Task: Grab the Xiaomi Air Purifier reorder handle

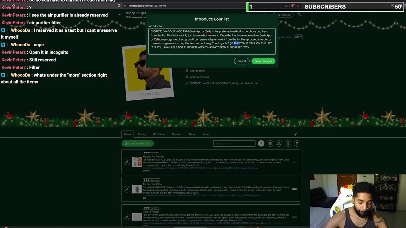Action: tap(294, 162)
